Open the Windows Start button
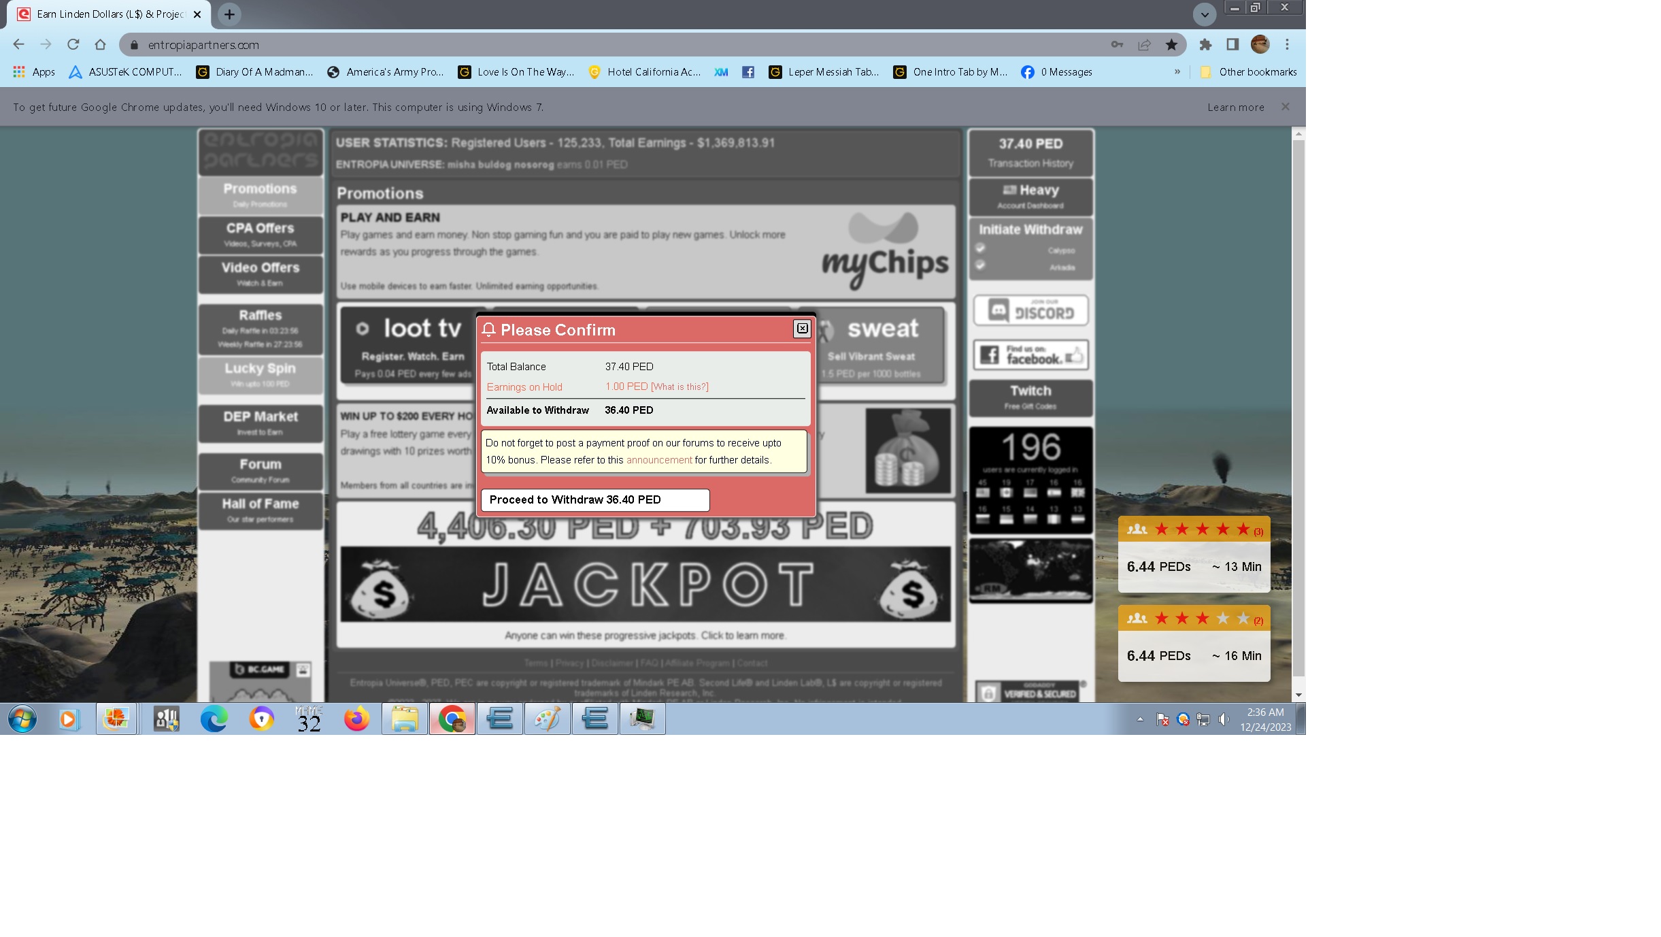Image resolution: width=1661 pixels, height=937 pixels. [x=22, y=719]
